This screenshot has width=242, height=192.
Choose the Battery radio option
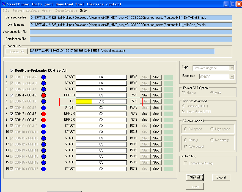pos(186,140)
